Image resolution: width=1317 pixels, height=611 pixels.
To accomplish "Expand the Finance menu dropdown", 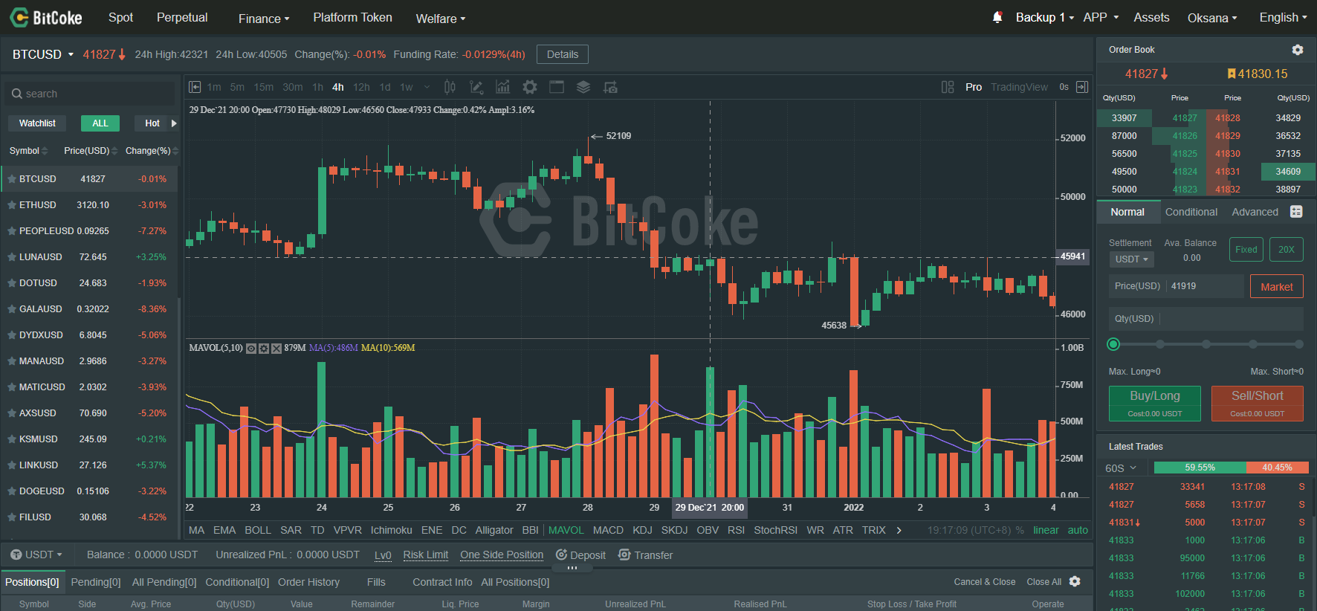I will (264, 18).
